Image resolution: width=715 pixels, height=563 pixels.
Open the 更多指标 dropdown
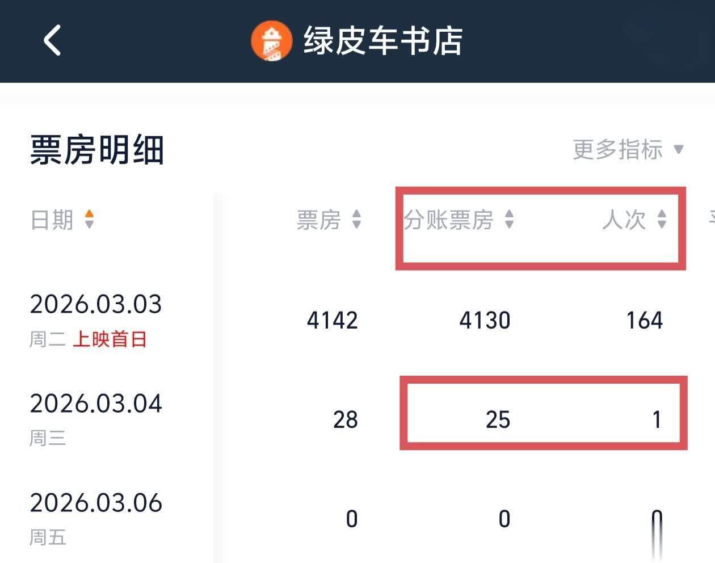tap(617, 150)
